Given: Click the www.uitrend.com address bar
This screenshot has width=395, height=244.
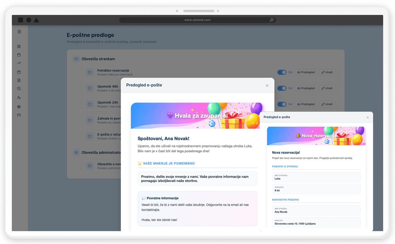Looking at the screenshot, I should click(197, 20).
